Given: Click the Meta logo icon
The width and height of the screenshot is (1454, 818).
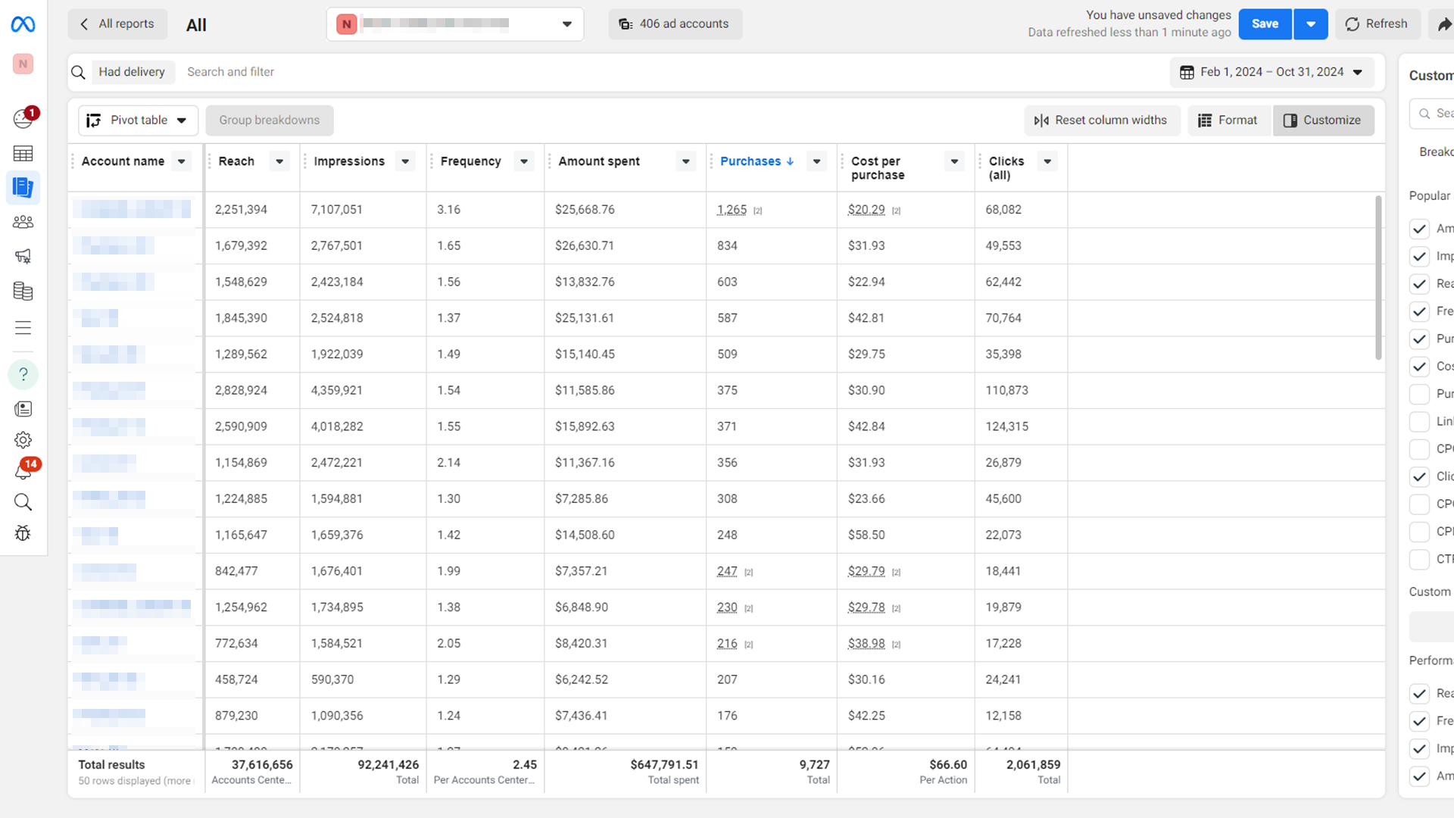Looking at the screenshot, I should tap(23, 24).
